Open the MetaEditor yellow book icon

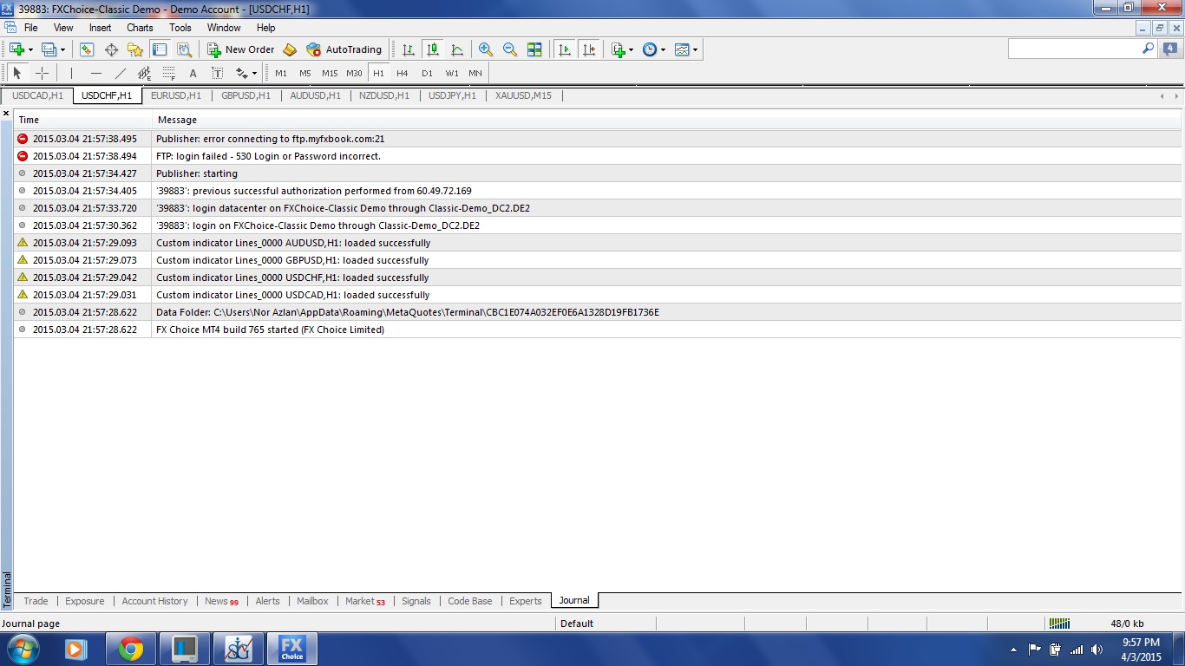[290, 49]
